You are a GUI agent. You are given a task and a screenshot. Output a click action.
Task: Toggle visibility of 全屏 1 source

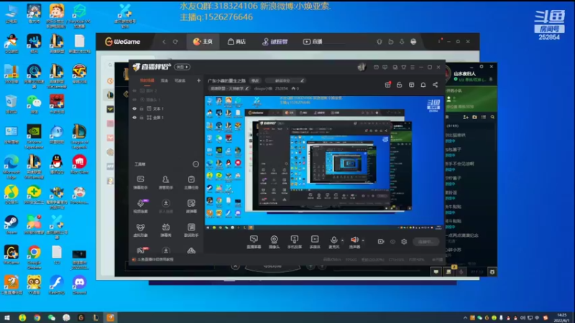134,118
